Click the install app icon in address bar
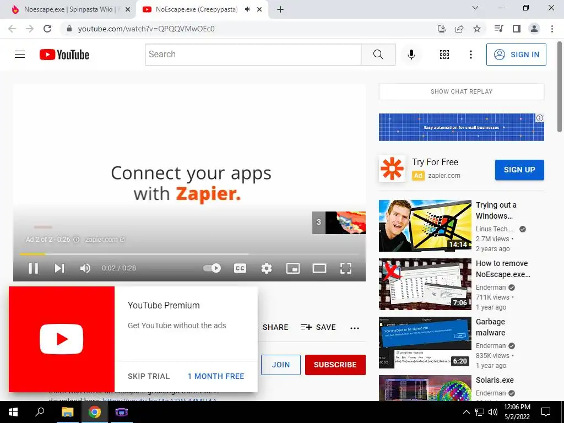 442,29
